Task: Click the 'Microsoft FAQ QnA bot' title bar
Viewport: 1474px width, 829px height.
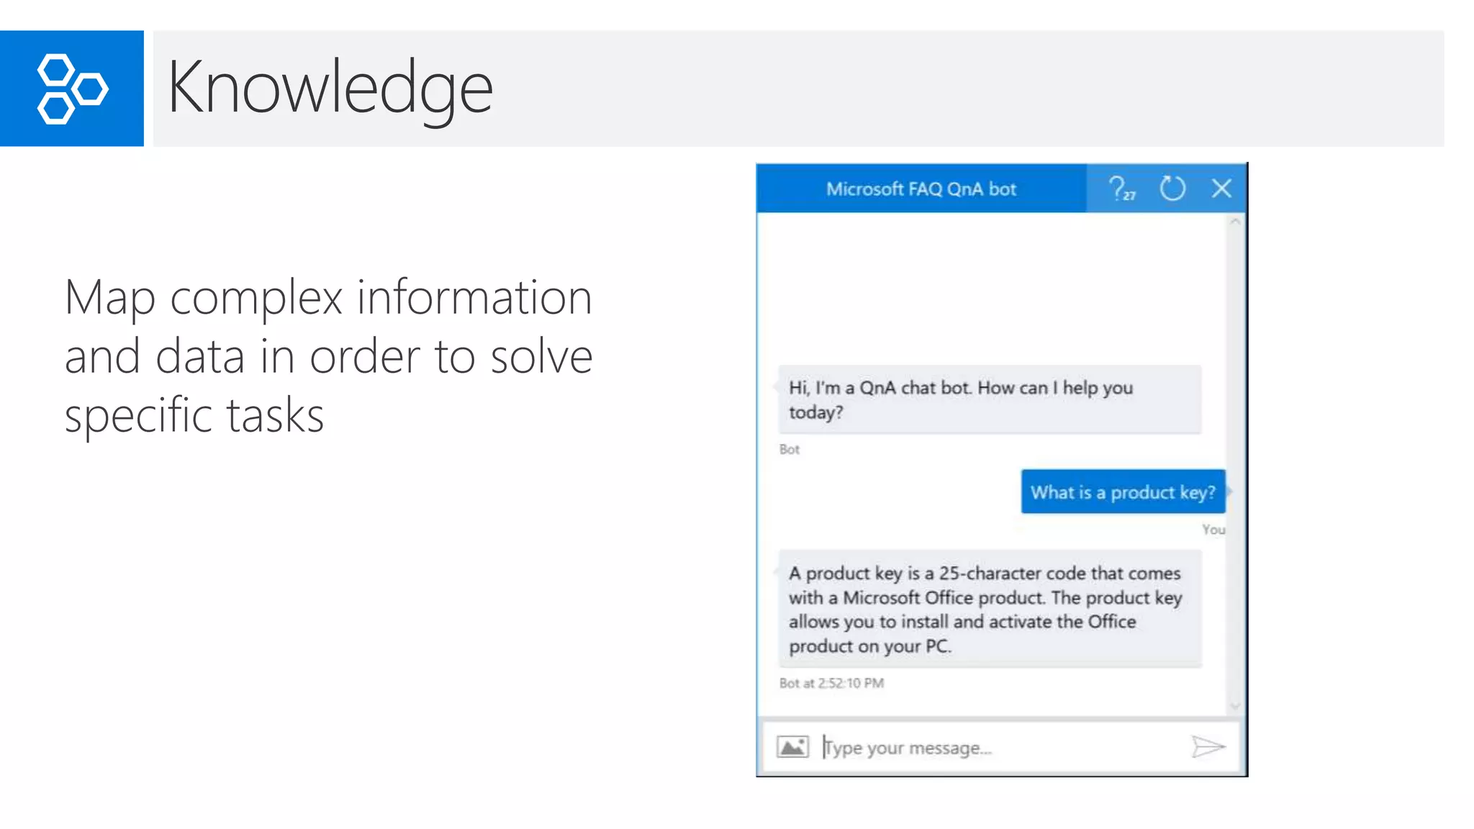Action: tap(921, 189)
